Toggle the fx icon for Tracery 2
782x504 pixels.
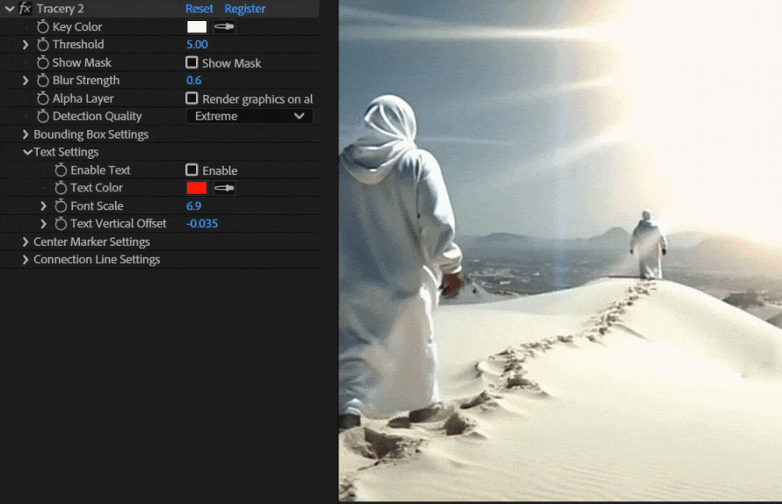tap(25, 9)
